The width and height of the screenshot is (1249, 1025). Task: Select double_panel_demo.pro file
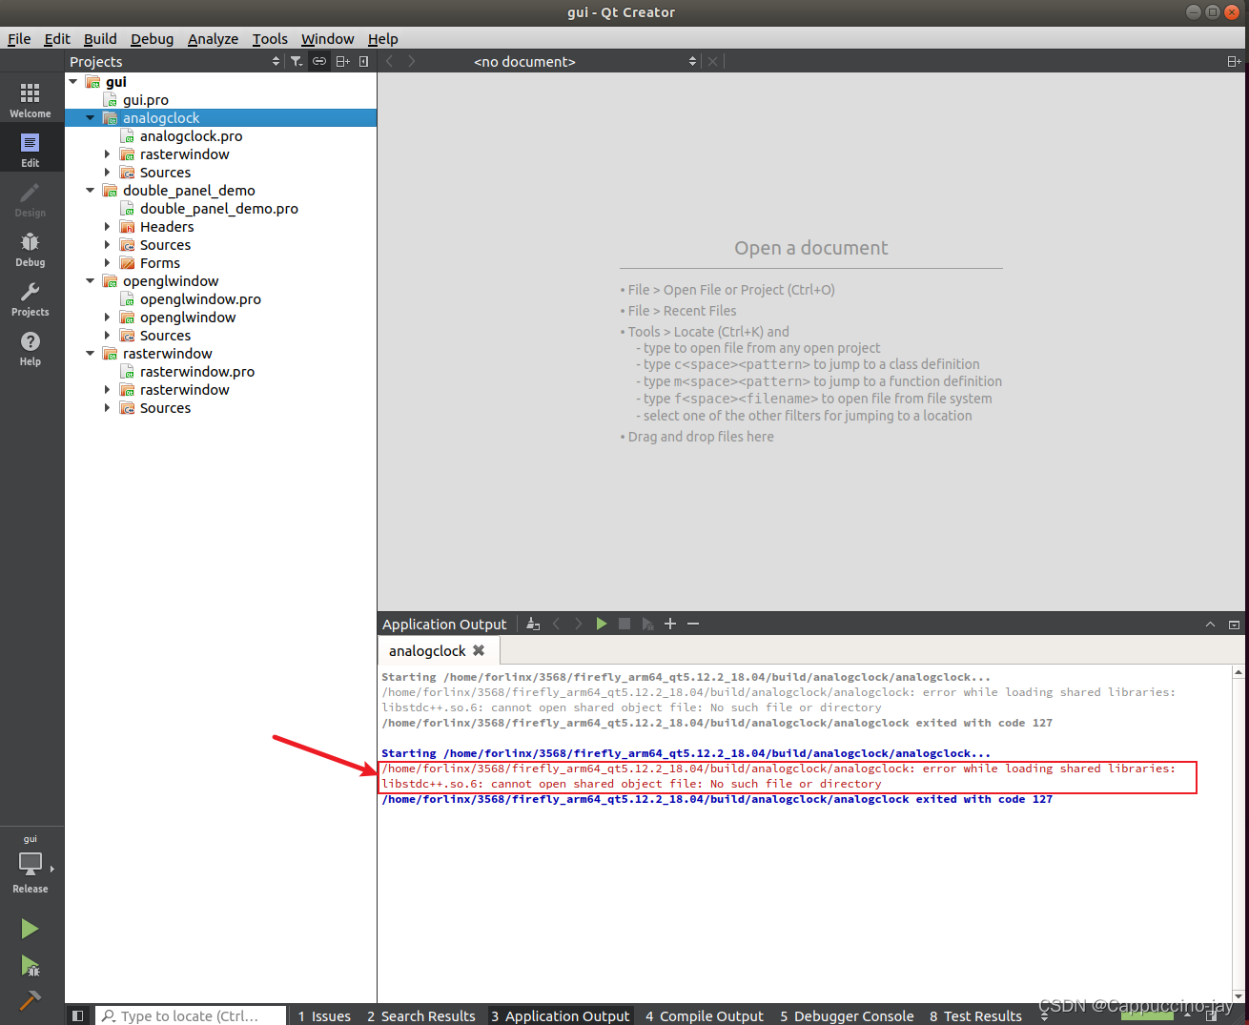pos(218,209)
